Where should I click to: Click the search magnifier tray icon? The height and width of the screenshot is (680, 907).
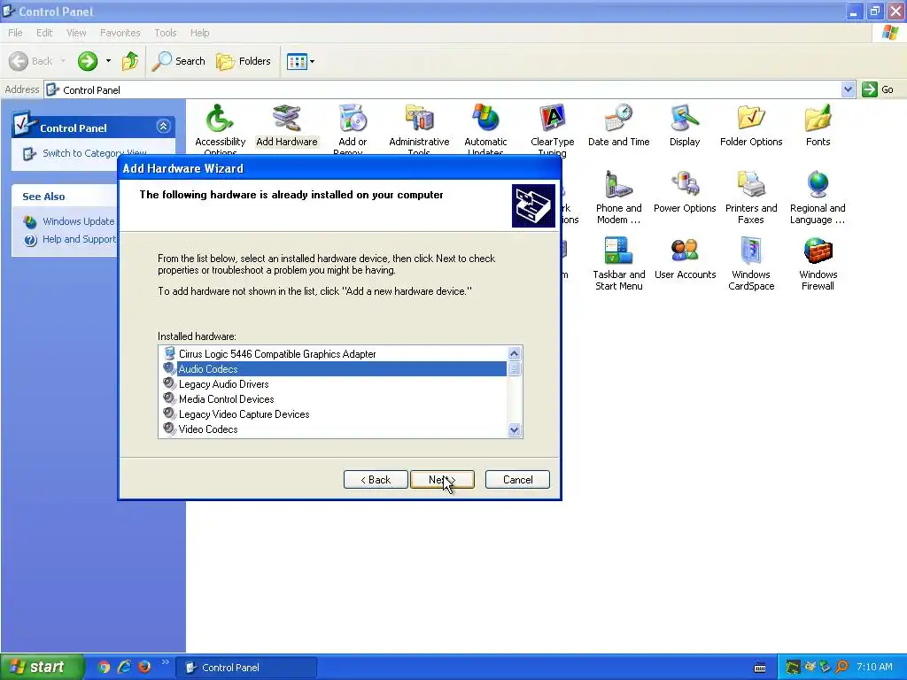(x=841, y=668)
